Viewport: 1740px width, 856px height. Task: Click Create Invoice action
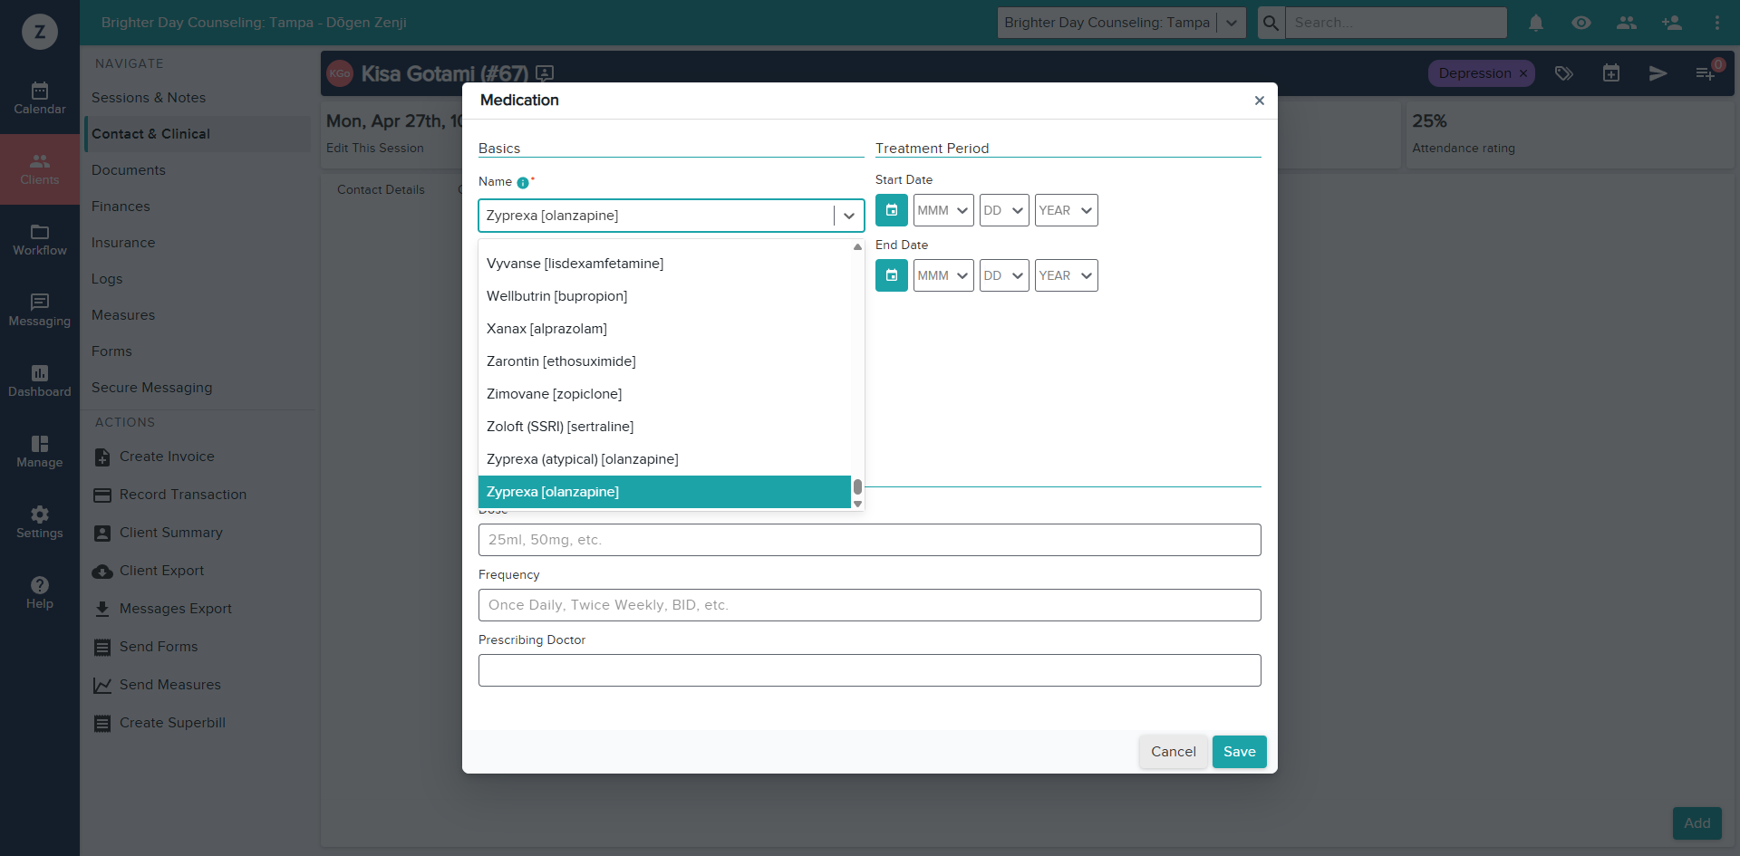tap(154, 457)
